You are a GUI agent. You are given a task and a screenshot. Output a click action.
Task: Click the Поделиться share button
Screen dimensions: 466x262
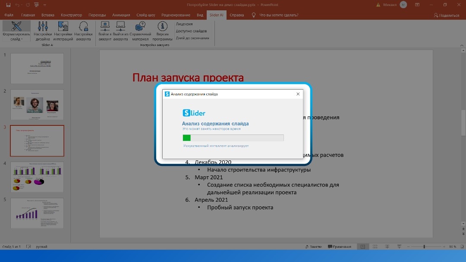coord(447,15)
